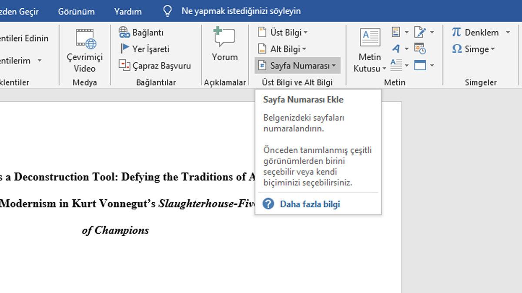
Task: Open the Yardım tab
Action: pyautogui.click(x=128, y=11)
